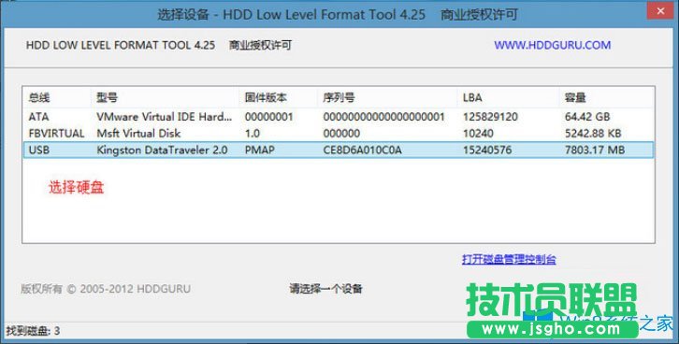The image size is (679, 344).
Task: Click the 固件版本 column header
Action: pos(278,97)
